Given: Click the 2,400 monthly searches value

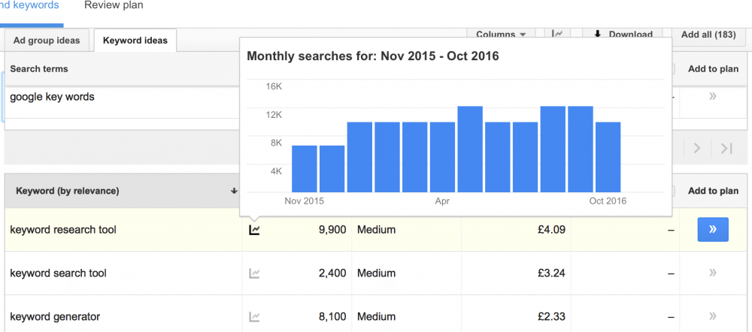Looking at the screenshot, I should 332,273.
